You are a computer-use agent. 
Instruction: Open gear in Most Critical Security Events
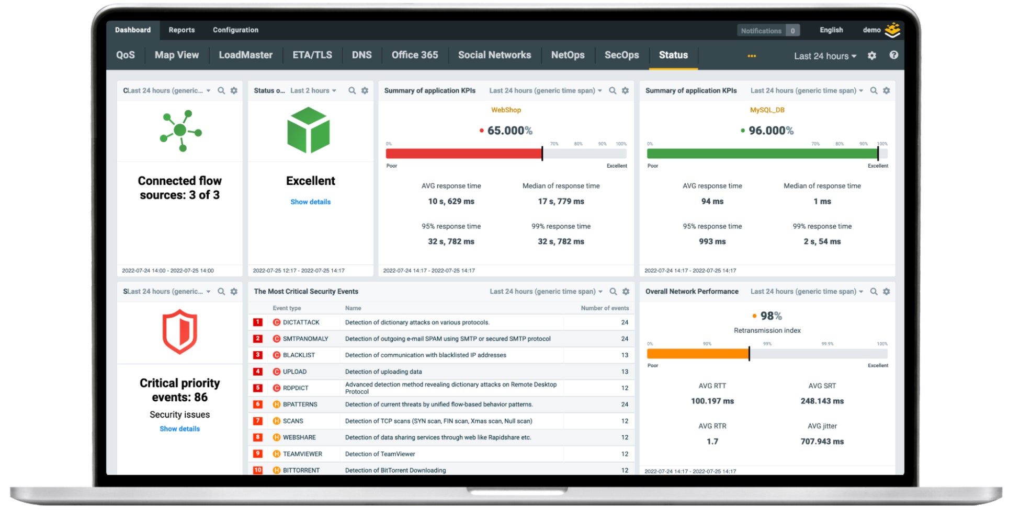(626, 292)
